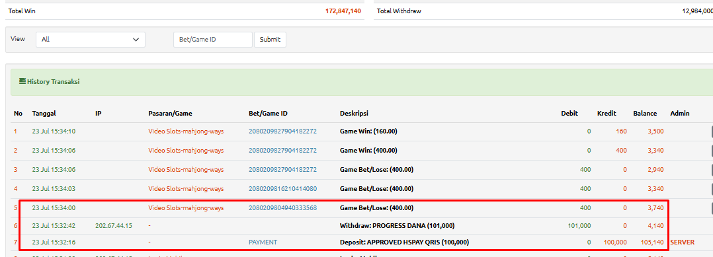The height and width of the screenshot is (257, 713).
Task: Click the Submit button
Action: click(270, 40)
